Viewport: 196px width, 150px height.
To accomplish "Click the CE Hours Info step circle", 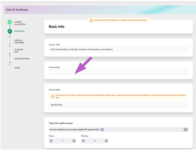I will point(10,49).
